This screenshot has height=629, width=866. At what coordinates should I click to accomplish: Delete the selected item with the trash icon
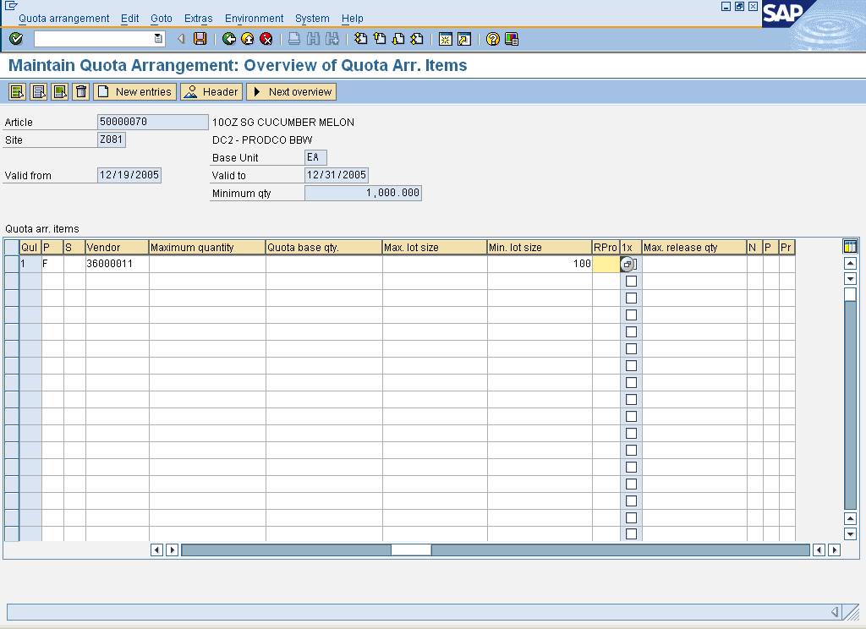(80, 91)
